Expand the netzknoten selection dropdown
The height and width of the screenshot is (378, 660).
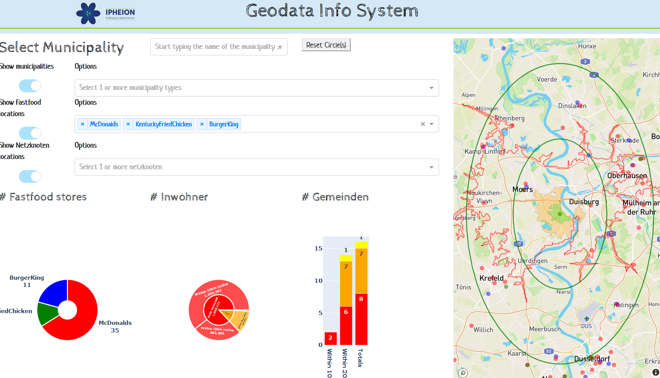pos(431,167)
